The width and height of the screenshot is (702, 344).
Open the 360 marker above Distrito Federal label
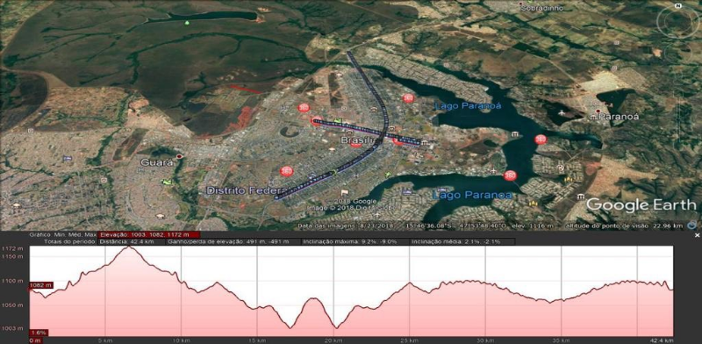pos(286,171)
